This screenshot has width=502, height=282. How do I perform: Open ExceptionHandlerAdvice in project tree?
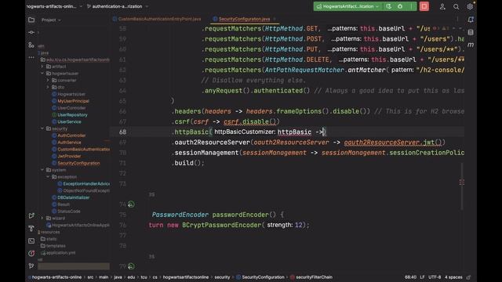86,184
